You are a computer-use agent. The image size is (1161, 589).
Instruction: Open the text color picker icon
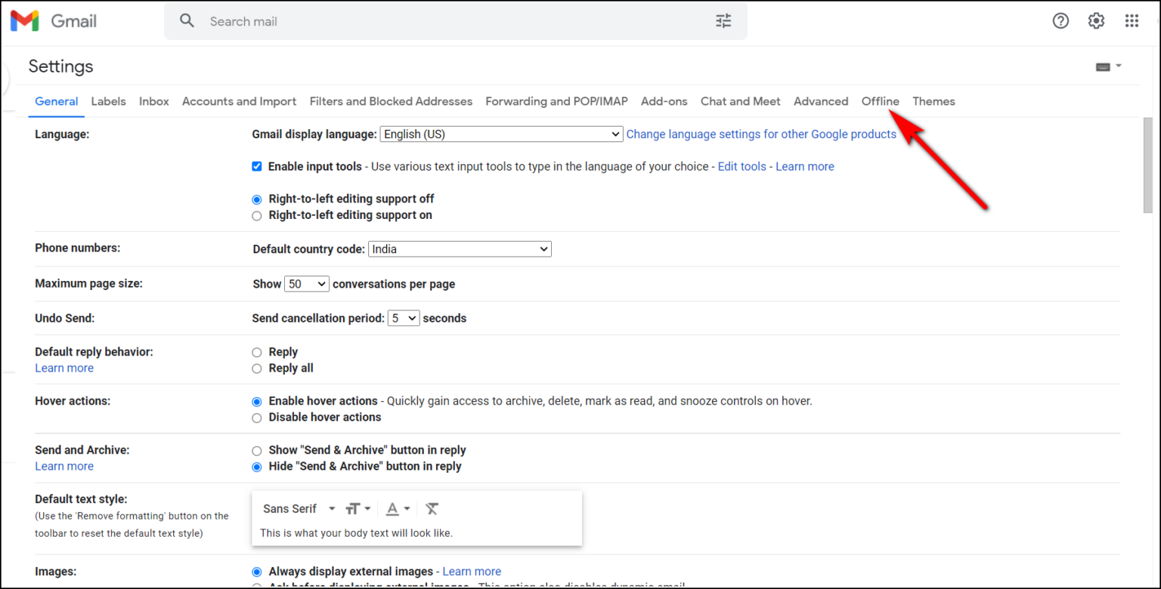394,508
